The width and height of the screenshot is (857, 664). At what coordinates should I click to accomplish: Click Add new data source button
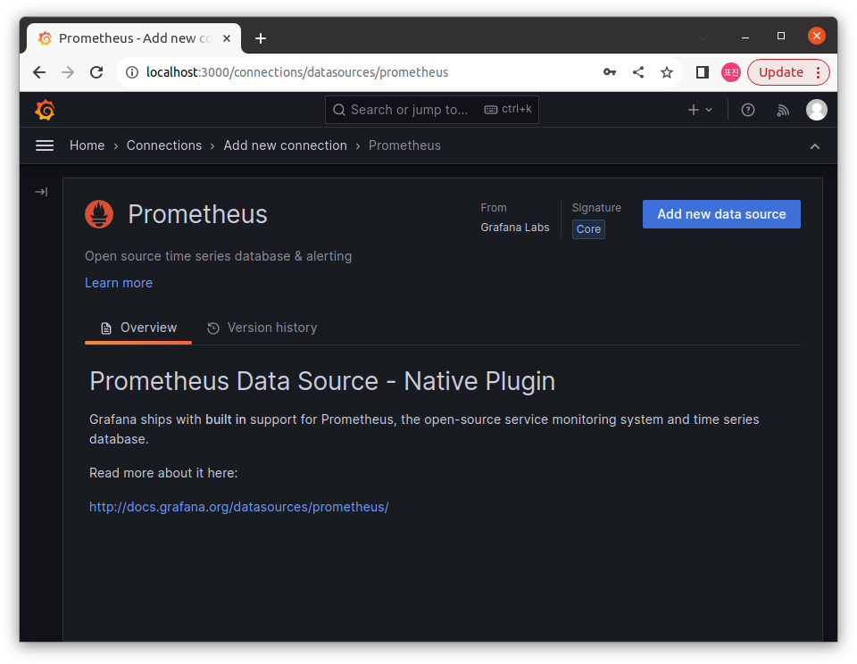(x=721, y=214)
